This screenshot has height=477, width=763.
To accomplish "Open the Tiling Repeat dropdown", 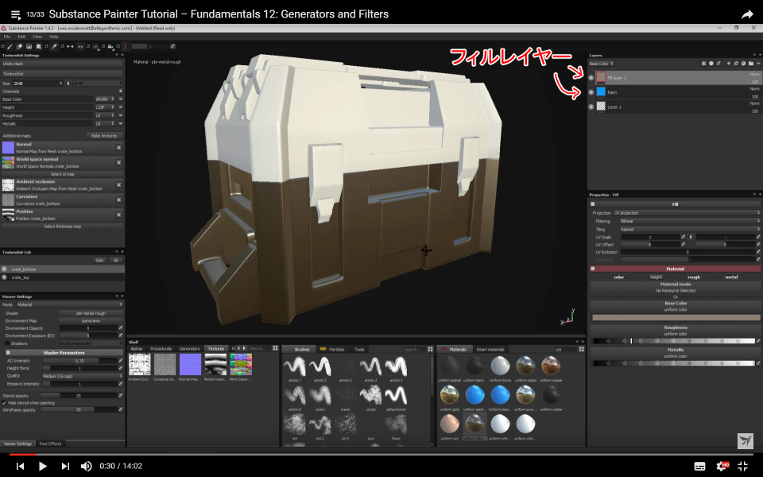I will click(690, 229).
